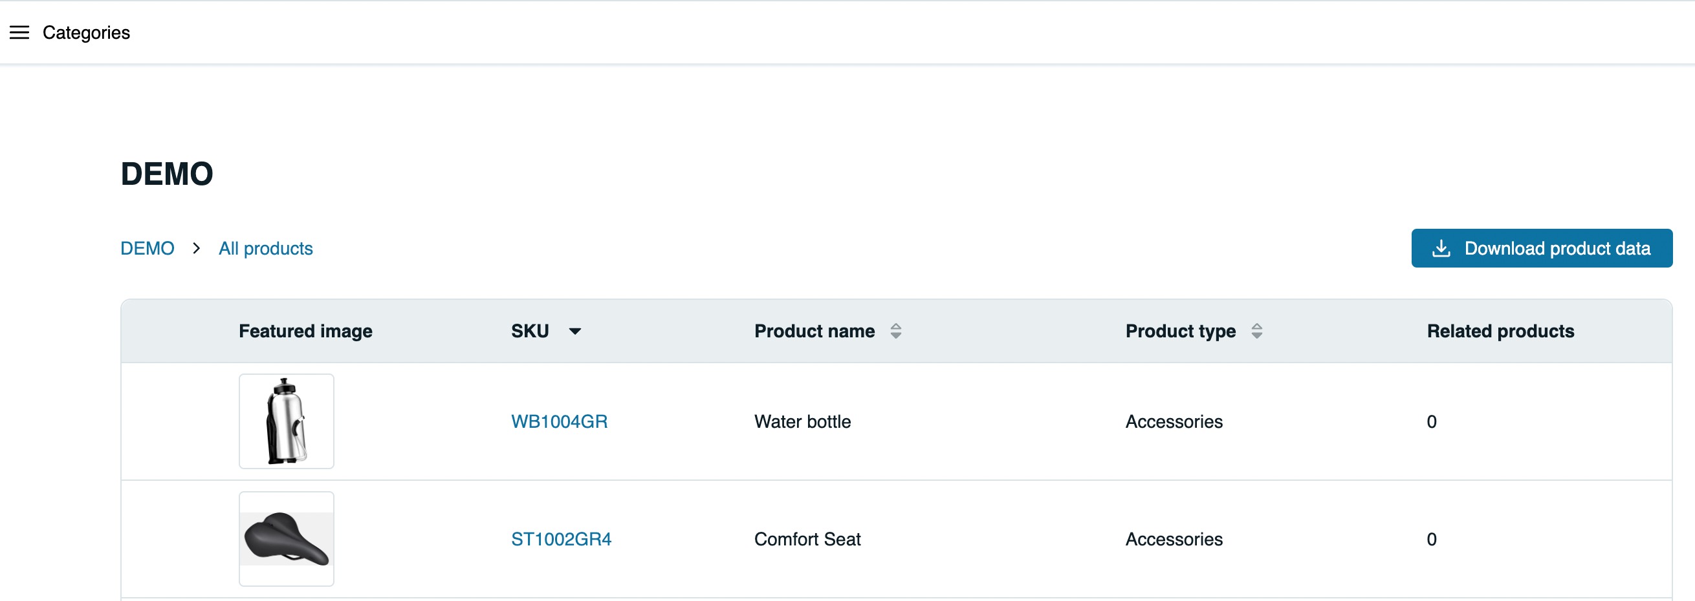Open SKU link ST1002GR4

click(562, 539)
